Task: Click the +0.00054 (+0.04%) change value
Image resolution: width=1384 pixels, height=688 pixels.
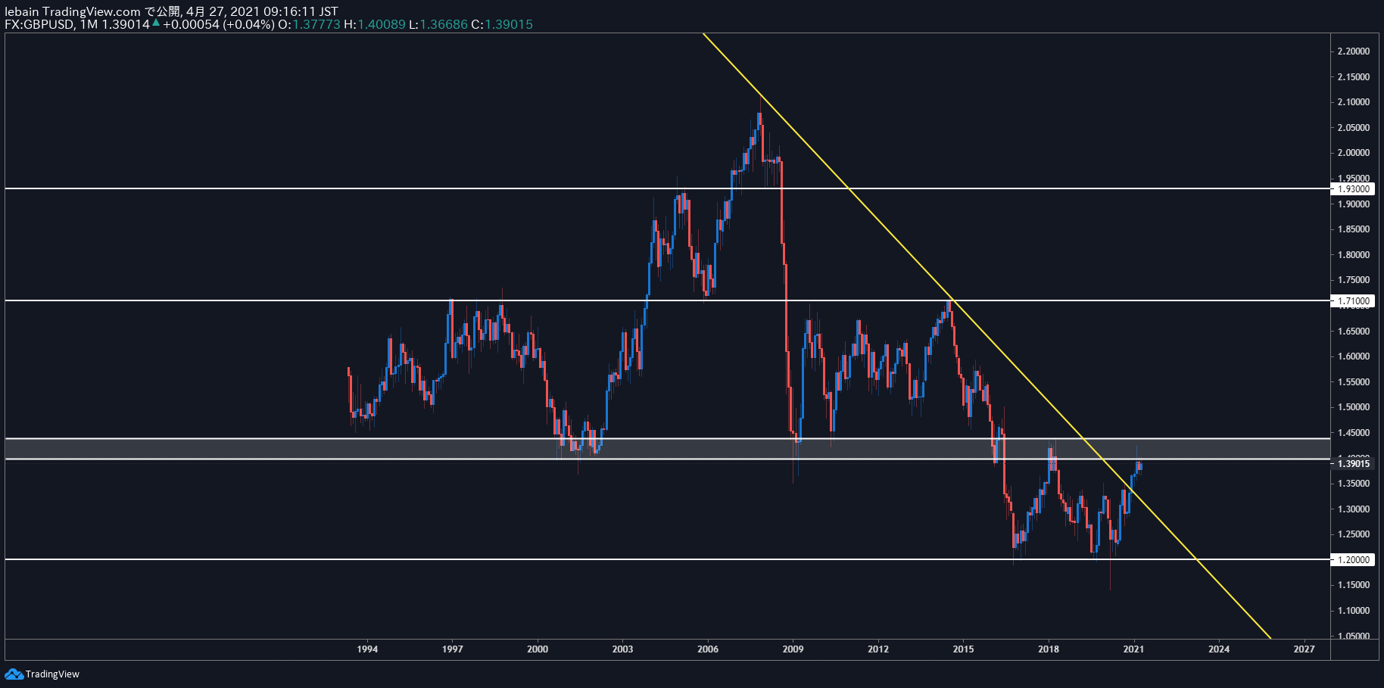Action: (218, 24)
